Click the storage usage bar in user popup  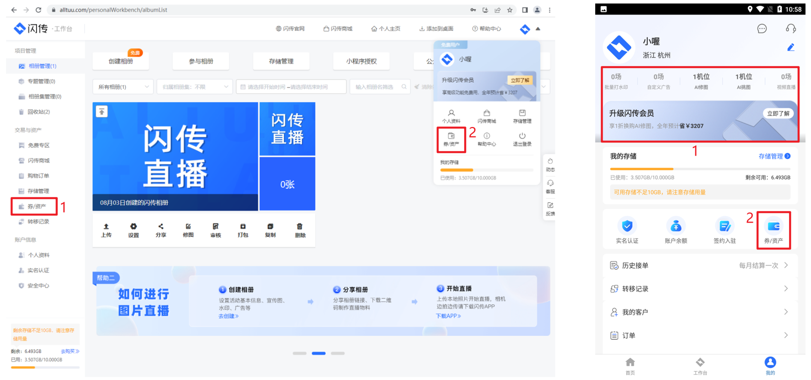click(486, 170)
